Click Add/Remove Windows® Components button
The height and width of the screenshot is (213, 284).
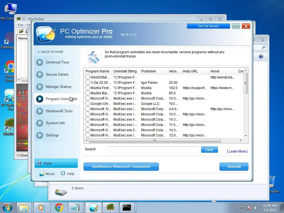coord(121,167)
